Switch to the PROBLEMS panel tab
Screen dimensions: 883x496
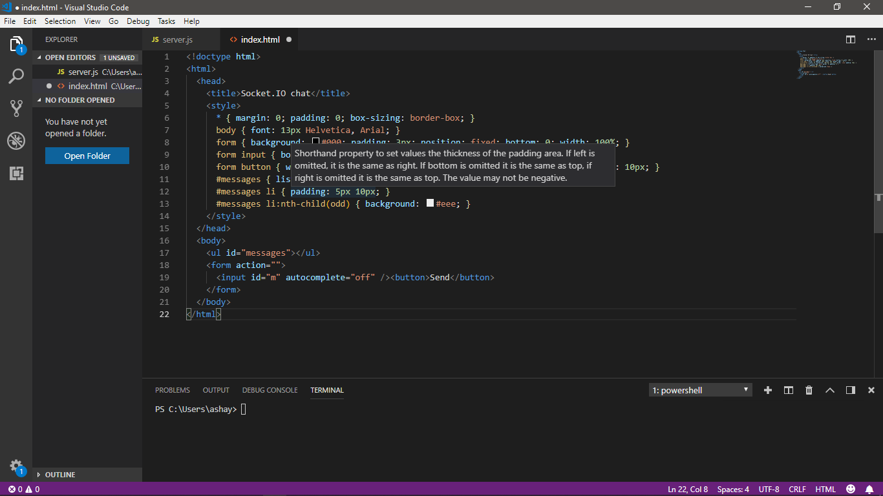(x=172, y=390)
